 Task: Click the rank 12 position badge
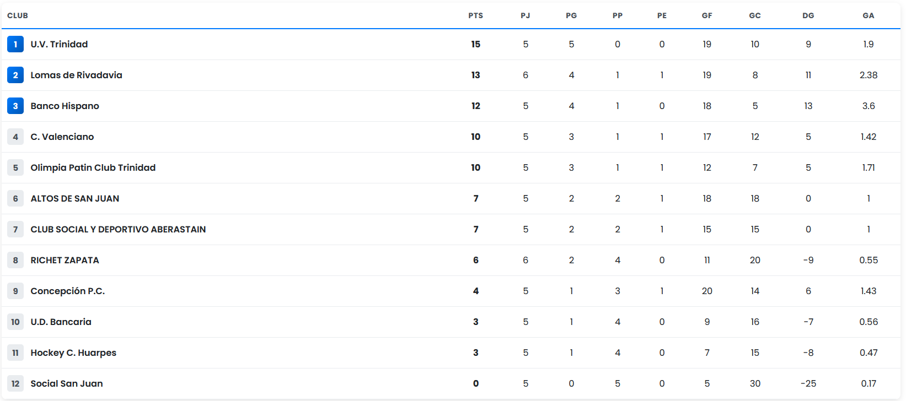[15, 383]
